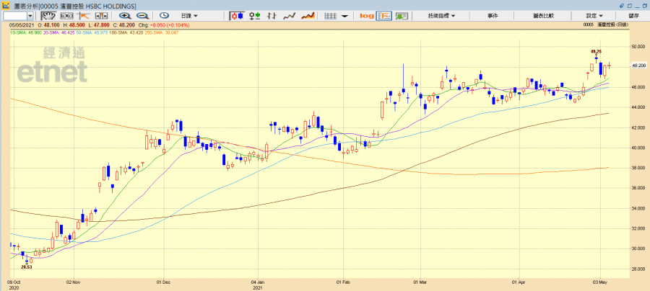Screen dimensions: 650x291
Task: Open the 日線 period dropdown
Action: pos(191,15)
